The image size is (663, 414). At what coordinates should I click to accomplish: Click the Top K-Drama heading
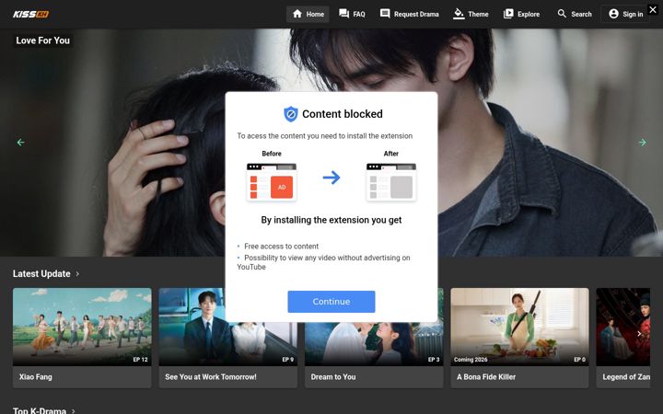click(40, 410)
